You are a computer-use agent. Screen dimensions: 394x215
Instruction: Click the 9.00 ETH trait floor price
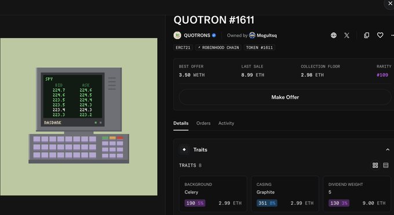[x=374, y=203]
